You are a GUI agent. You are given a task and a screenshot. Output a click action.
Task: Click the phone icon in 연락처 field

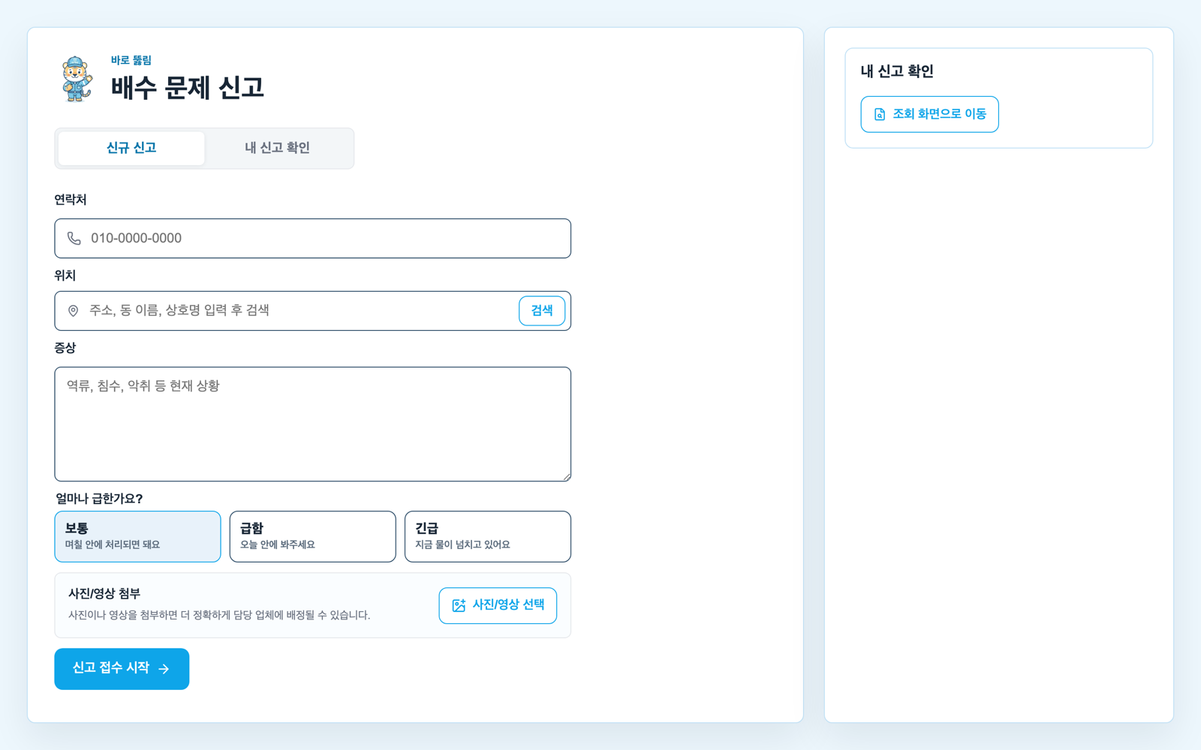[74, 238]
